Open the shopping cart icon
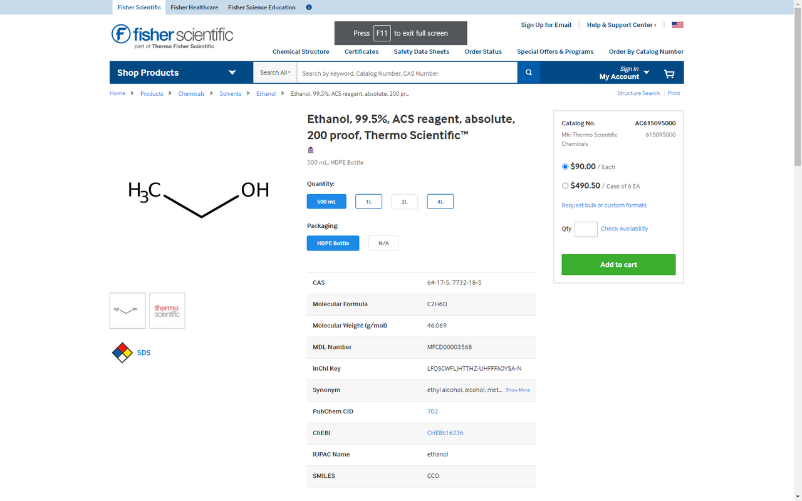This screenshot has height=501, width=802. click(669, 73)
